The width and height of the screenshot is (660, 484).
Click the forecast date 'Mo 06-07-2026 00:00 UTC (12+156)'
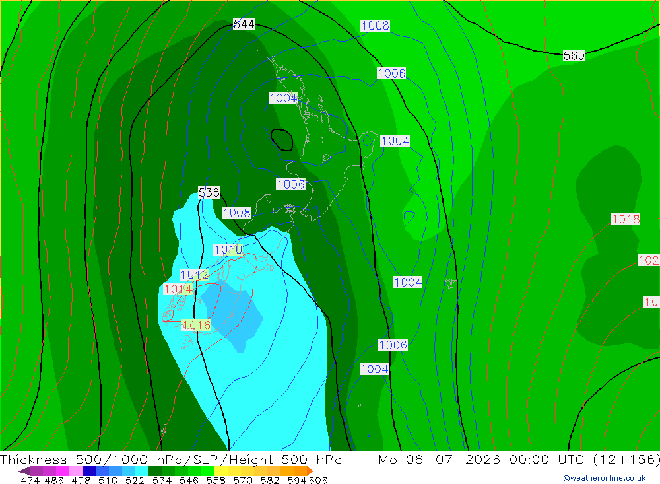pyautogui.click(x=519, y=459)
